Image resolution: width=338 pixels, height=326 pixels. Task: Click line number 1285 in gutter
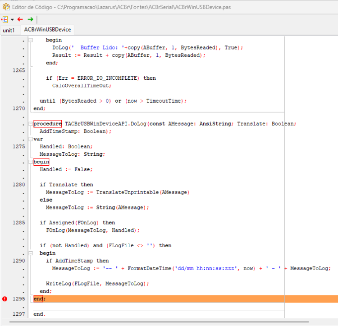pos(19,222)
